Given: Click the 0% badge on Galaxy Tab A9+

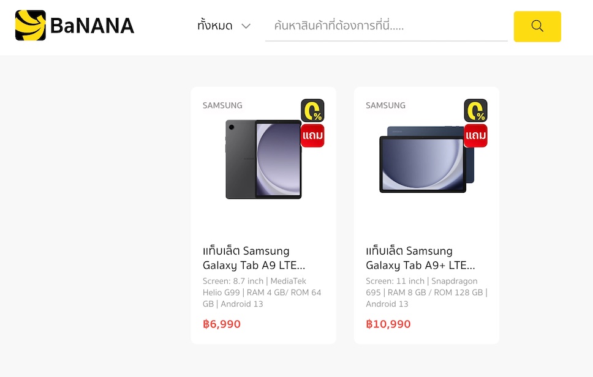Looking at the screenshot, I should pyautogui.click(x=475, y=111).
